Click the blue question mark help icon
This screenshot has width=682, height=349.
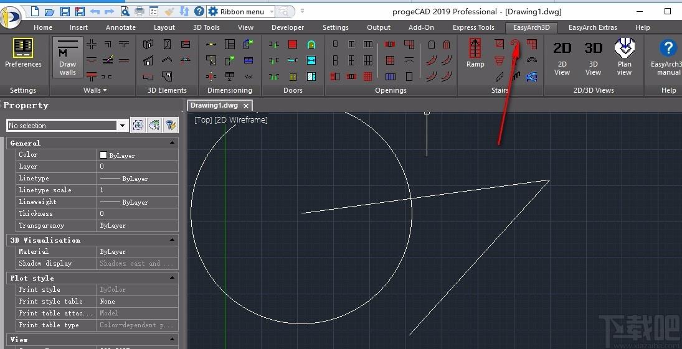pyautogui.click(x=199, y=11)
